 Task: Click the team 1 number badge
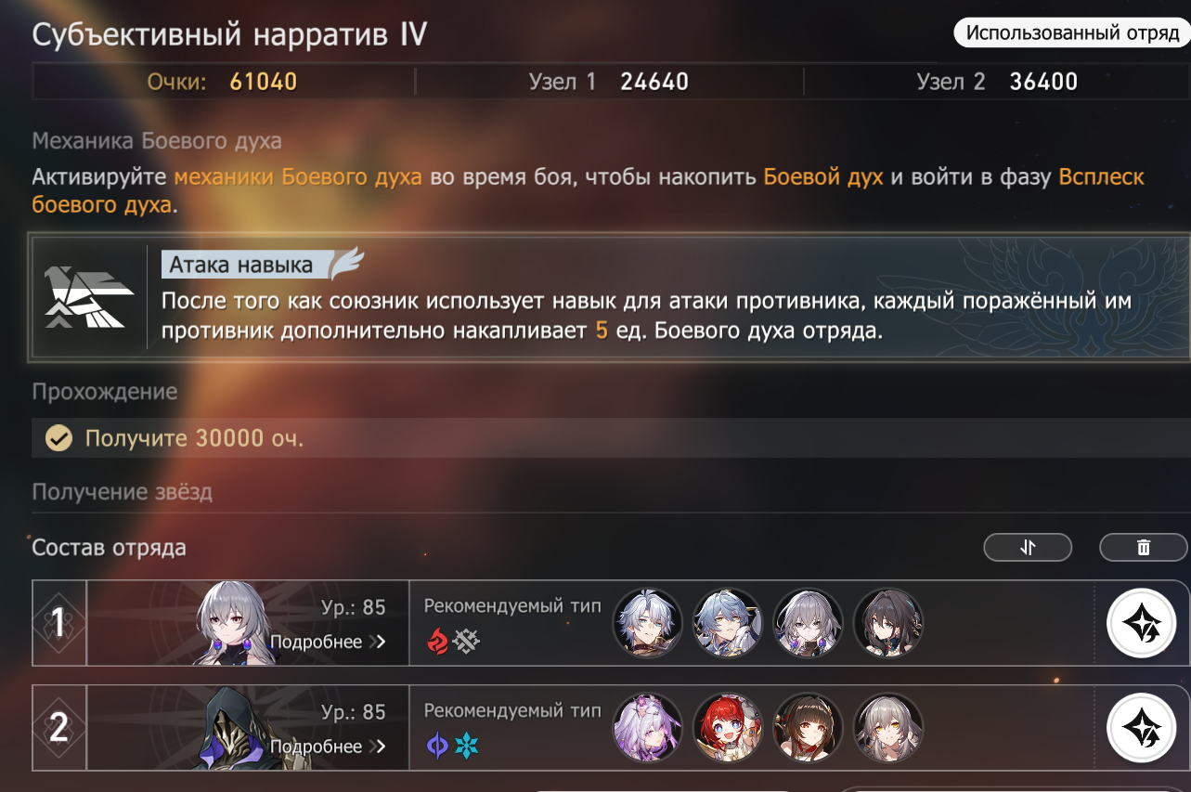click(x=59, y=624)
